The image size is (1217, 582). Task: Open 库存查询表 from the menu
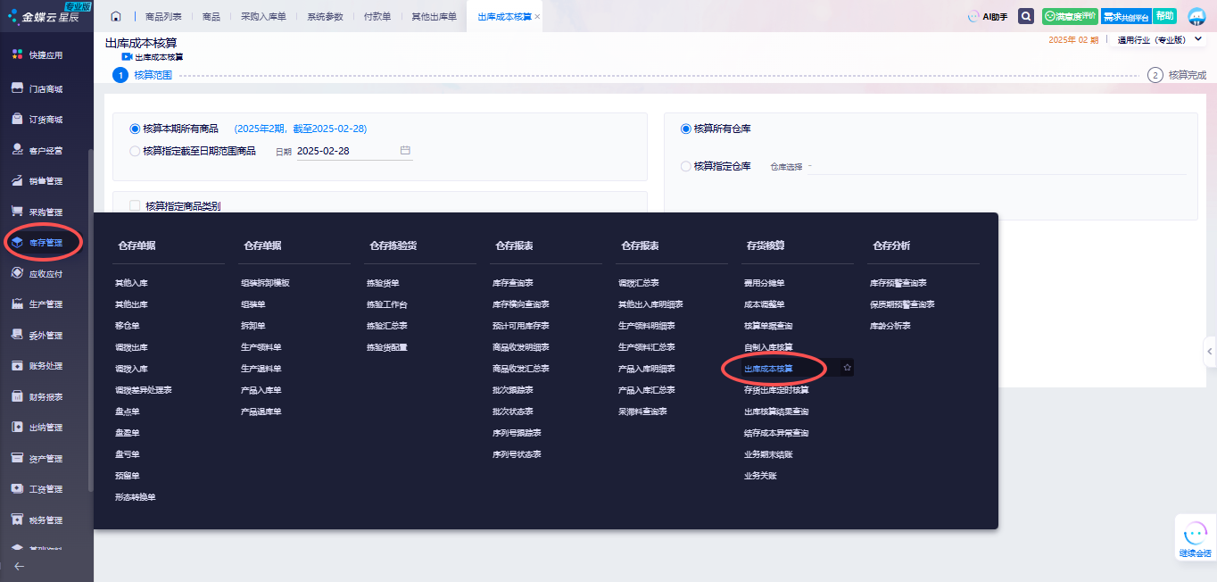coord(512,283)
